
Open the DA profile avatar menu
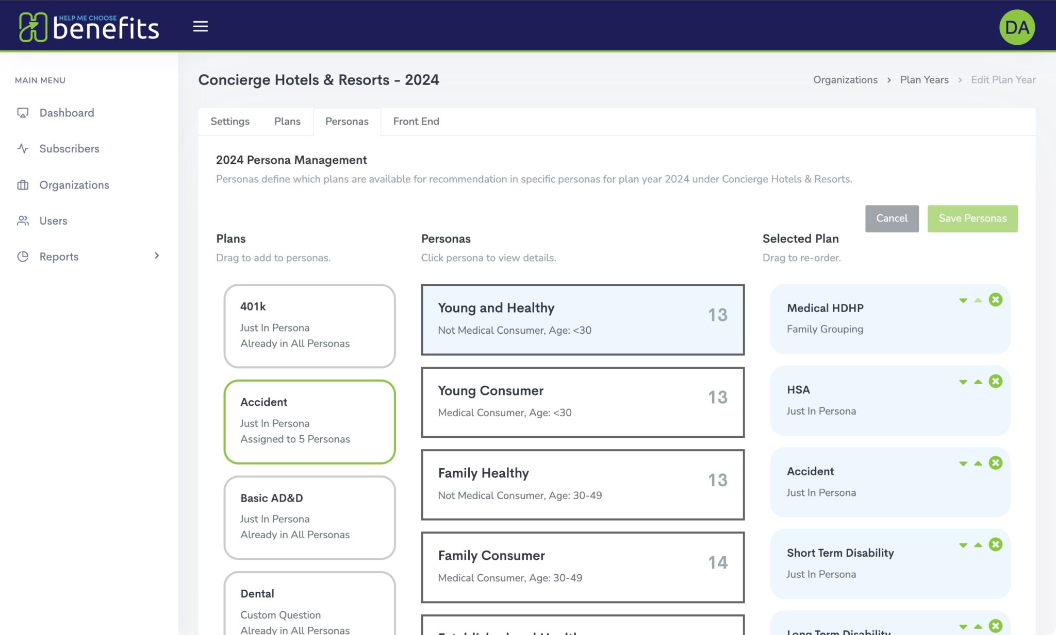pos(1017,26)
